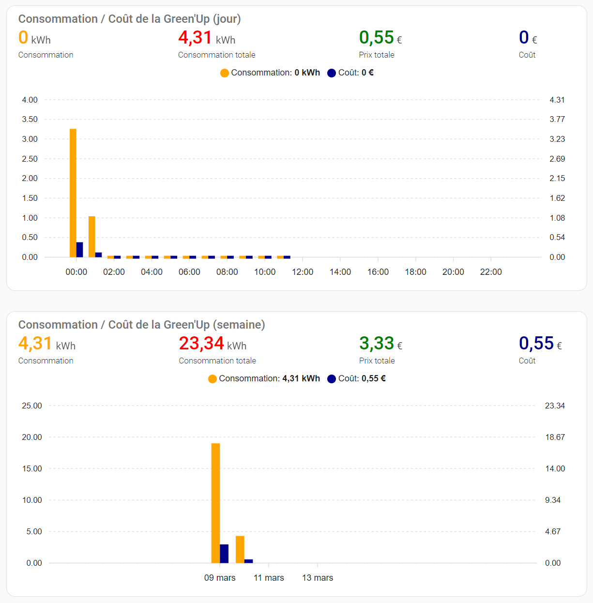Viewport: 593px width, 603px height.
Task: Click the '13 mars' date axis label
Action: (318, 578)
